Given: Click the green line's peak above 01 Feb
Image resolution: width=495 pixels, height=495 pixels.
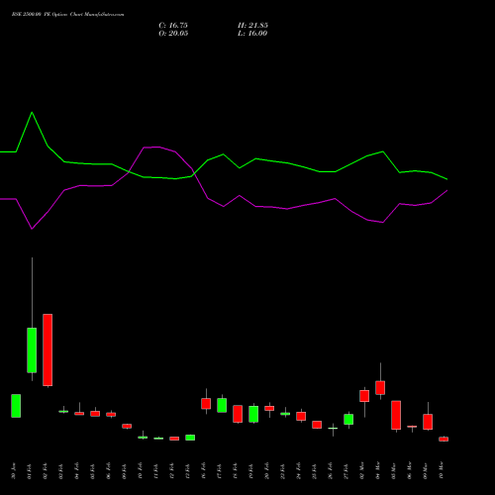Looking at the screenshot, I should [32, 113].
